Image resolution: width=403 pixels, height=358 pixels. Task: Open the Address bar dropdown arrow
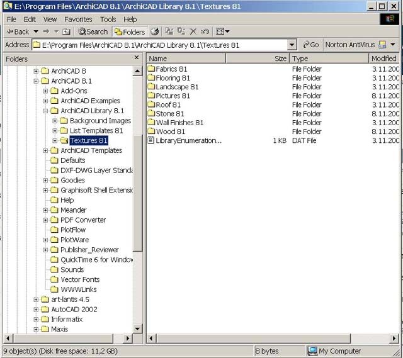click(x=292, y=45)
